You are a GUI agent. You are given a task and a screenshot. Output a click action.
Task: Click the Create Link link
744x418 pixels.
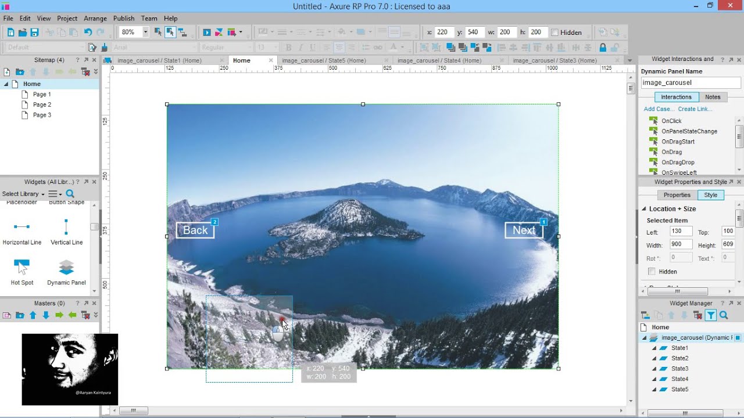pos(695,109)
